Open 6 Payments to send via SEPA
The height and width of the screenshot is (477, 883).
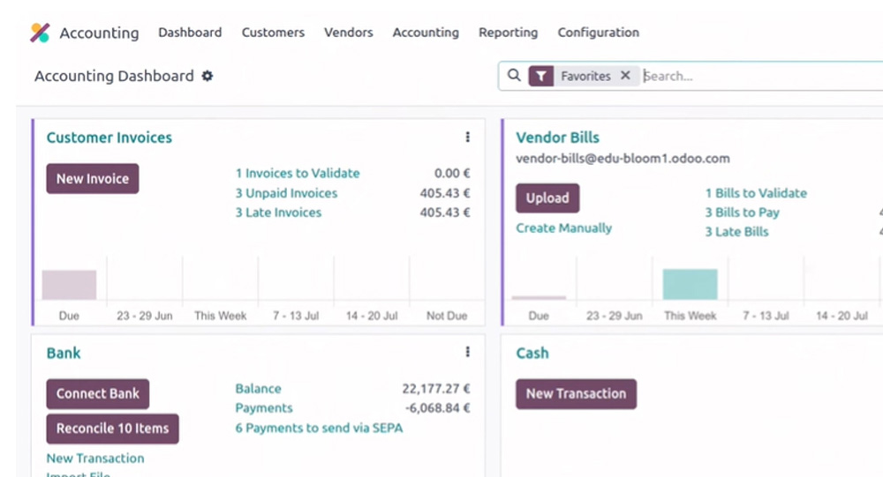(x=319, y=429)
